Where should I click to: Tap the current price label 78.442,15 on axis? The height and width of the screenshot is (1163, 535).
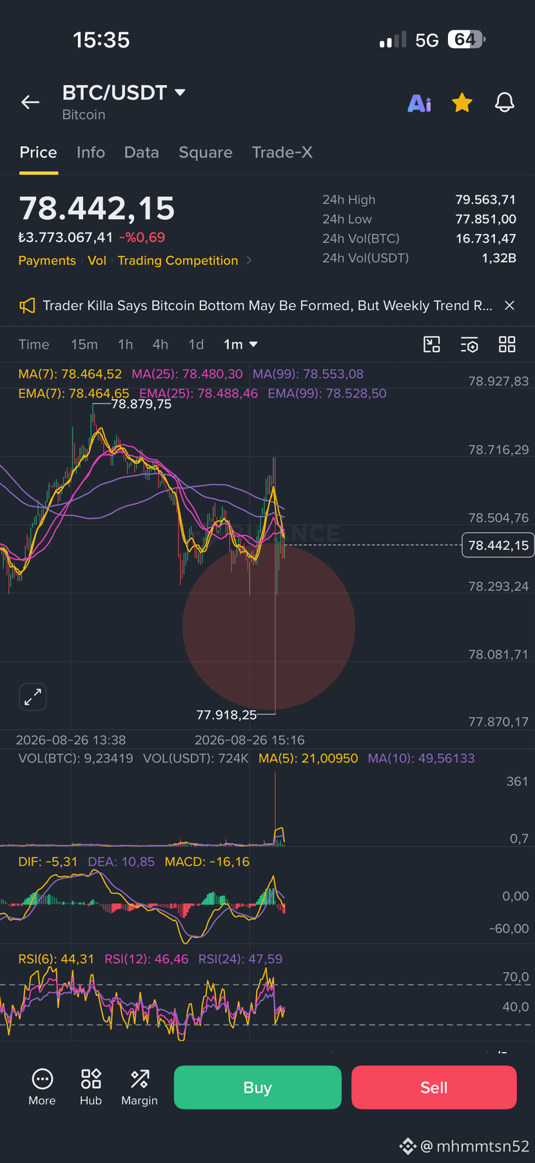[498, 545]
